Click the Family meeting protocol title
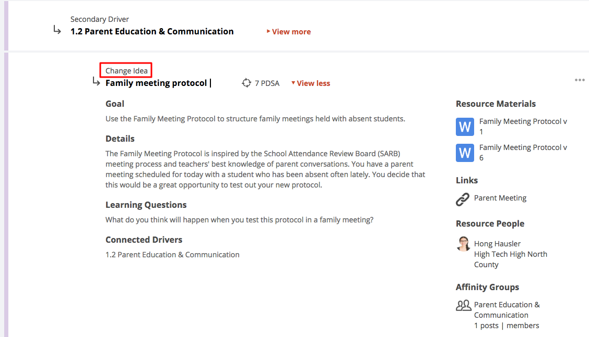 [x=156, y=83]
